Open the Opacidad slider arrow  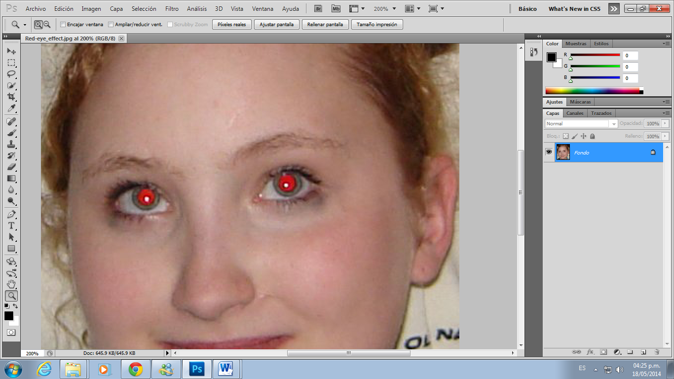(x=665, y=123)
